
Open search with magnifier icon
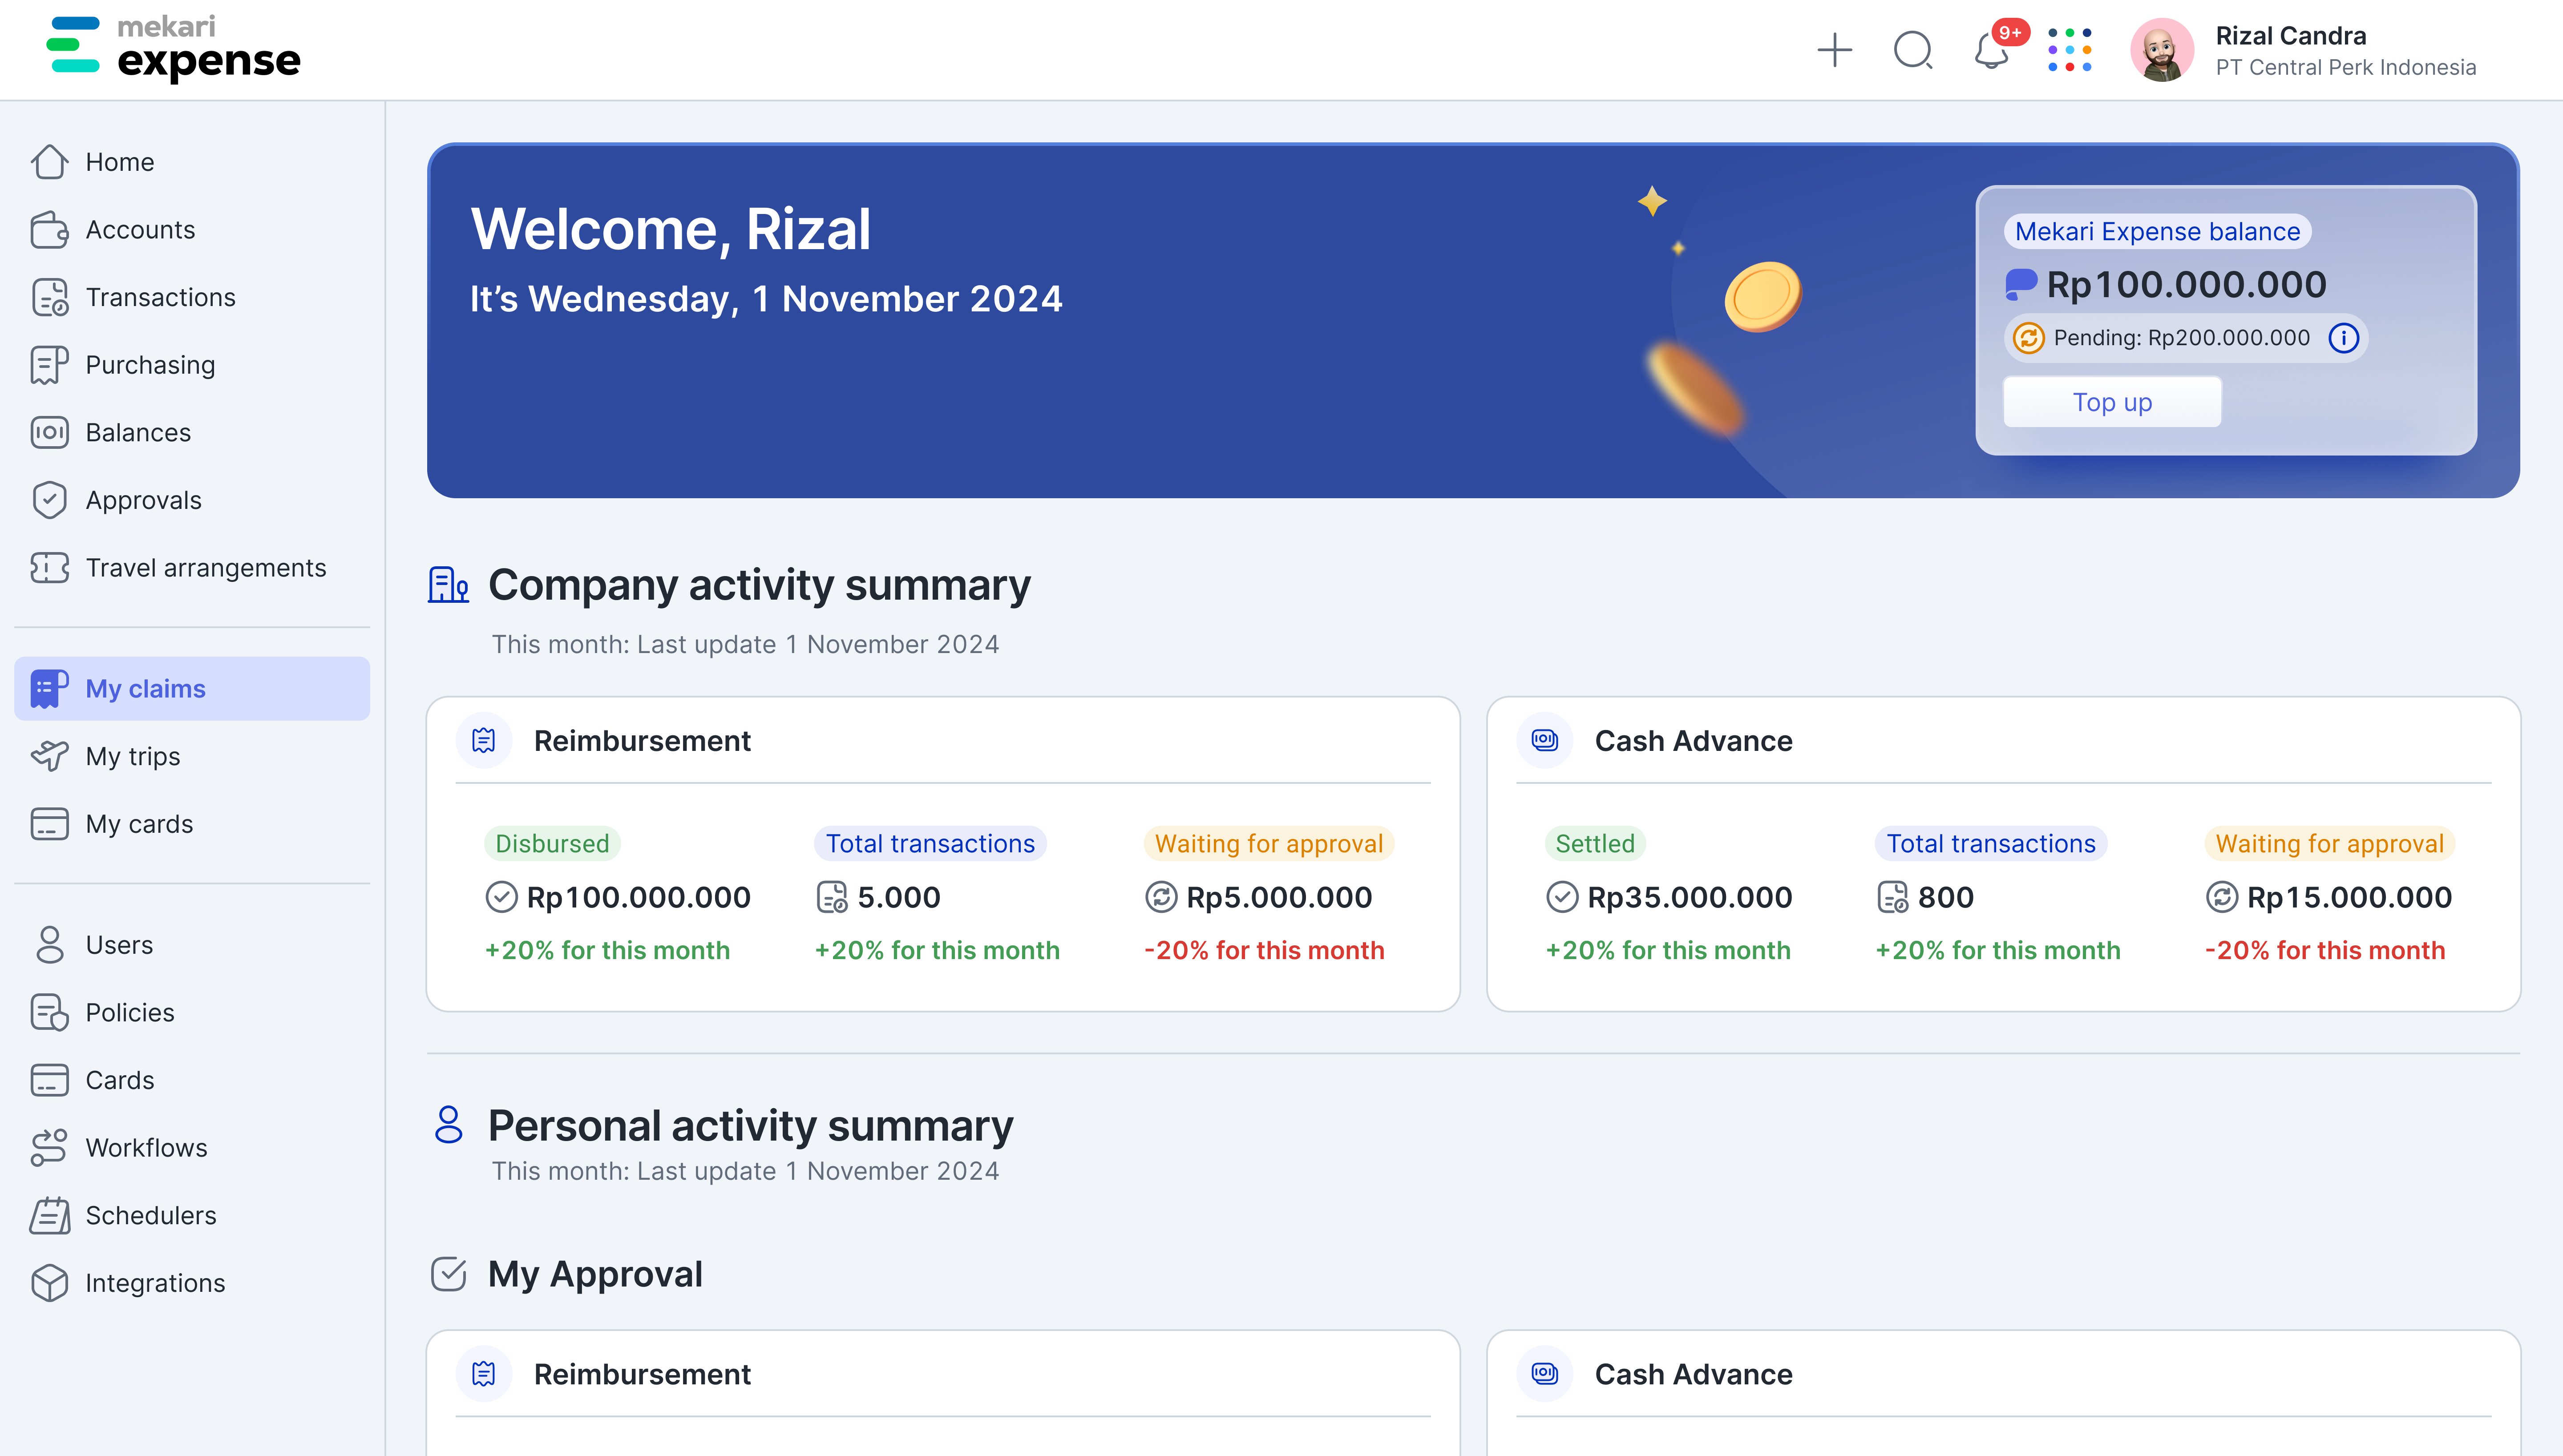click(x=1913, y=50)
